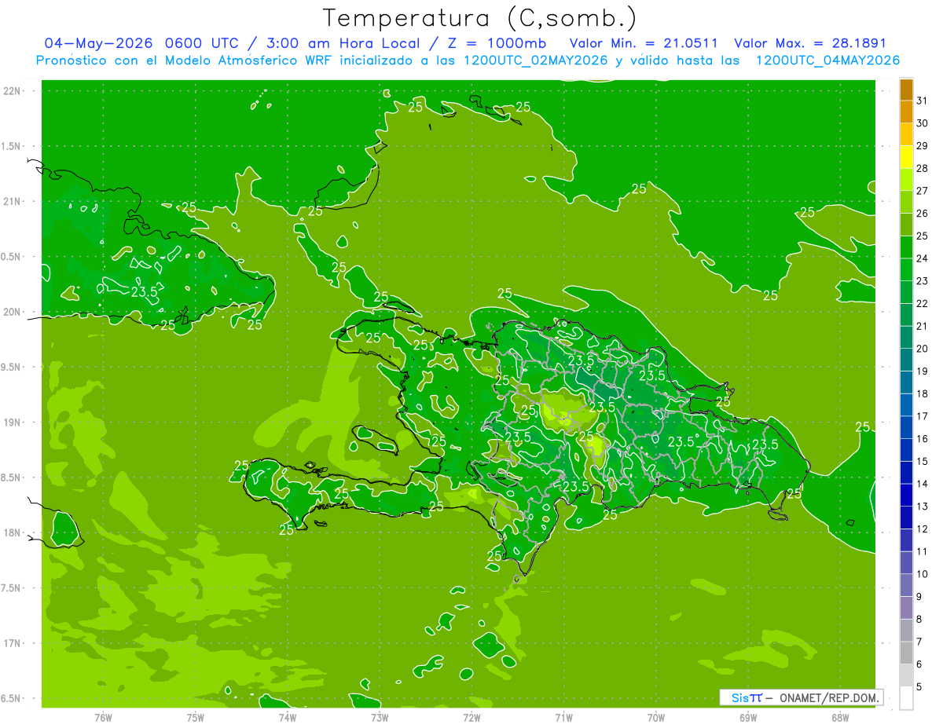
Task: Click the 68W longitude axis label
Action: click(840, 717)
